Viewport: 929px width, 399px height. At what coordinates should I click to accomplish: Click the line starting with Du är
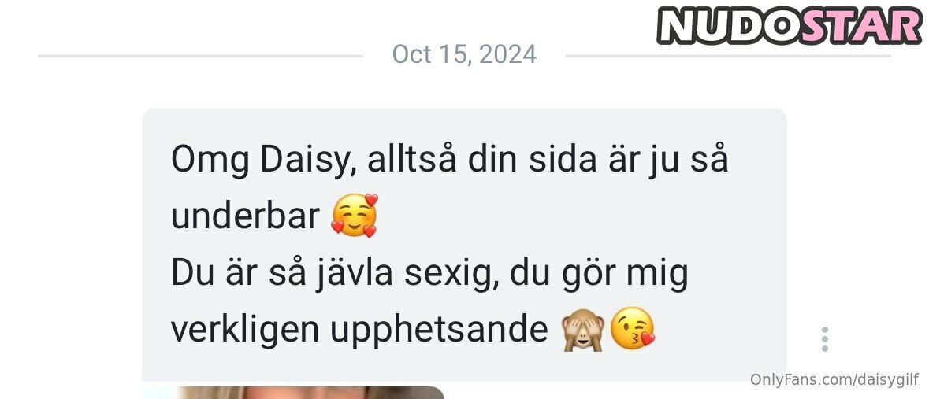(429, 275)
